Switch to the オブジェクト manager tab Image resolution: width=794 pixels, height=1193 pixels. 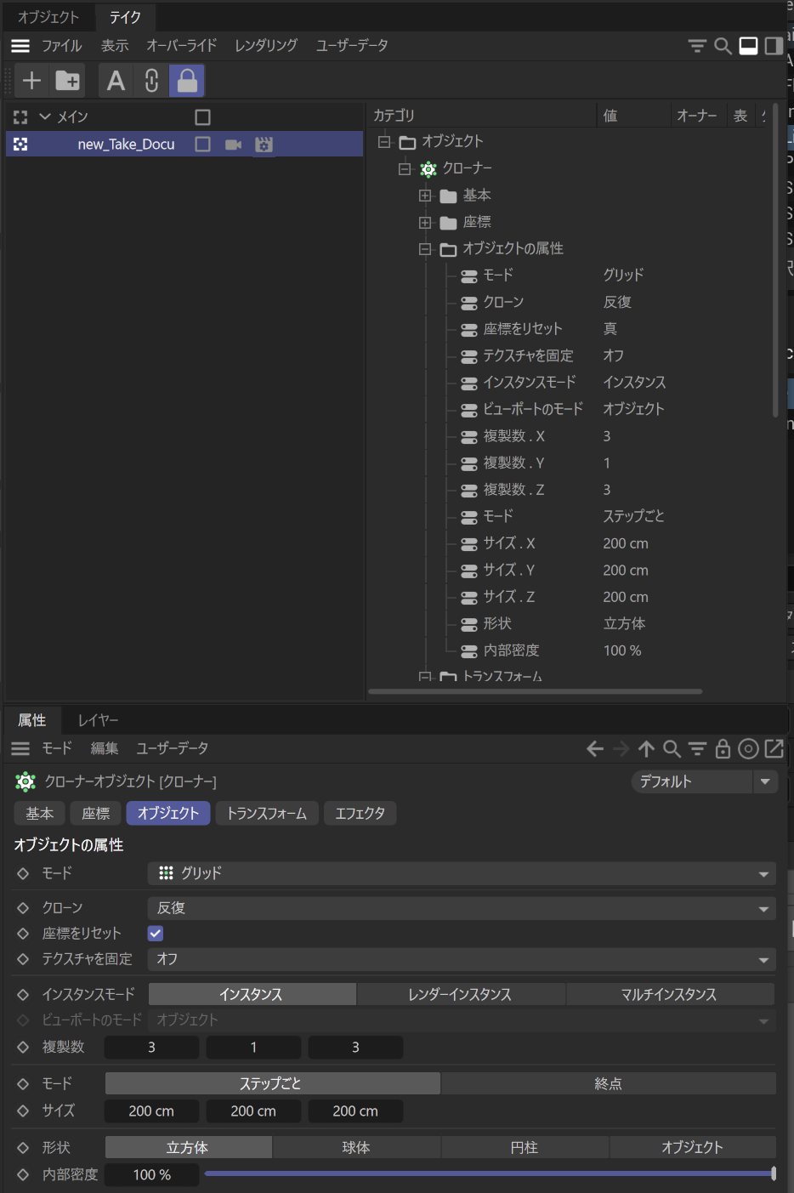pos(48,17)
